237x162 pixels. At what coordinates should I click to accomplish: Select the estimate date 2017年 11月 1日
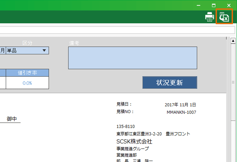pos(180,105)
